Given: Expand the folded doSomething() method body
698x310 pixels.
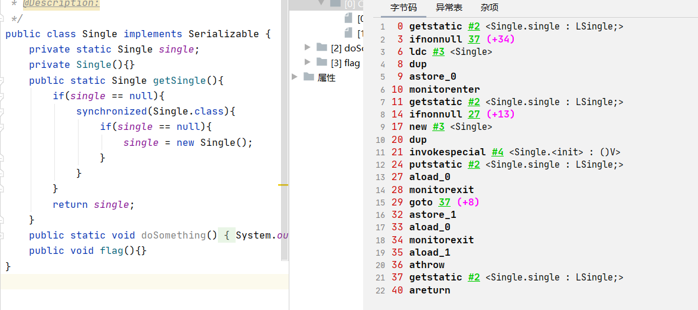Looking at the screenshot, I should (226, 236).
